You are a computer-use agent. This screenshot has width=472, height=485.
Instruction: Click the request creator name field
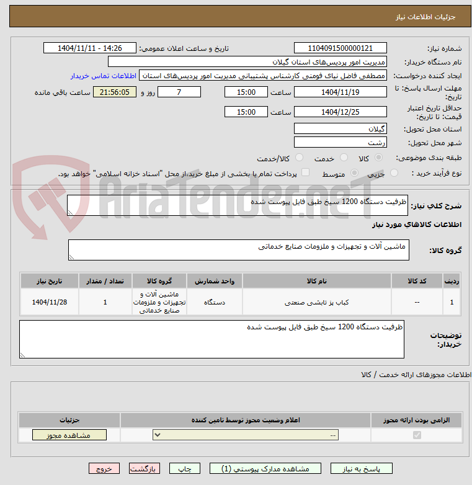tap(262, 76)
